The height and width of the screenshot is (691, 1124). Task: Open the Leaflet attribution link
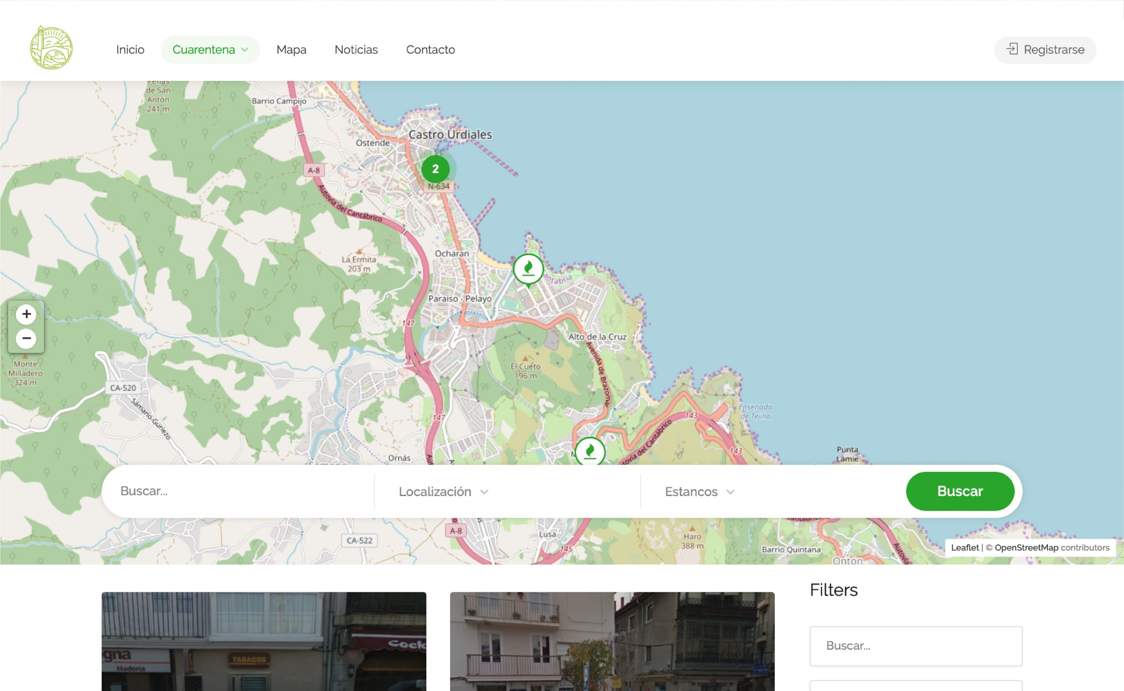965,547
